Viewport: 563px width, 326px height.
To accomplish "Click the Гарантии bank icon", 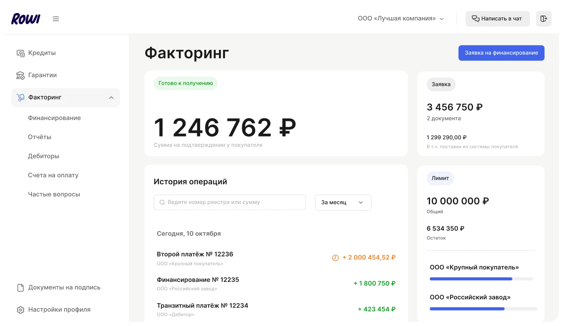I will 20,75.
